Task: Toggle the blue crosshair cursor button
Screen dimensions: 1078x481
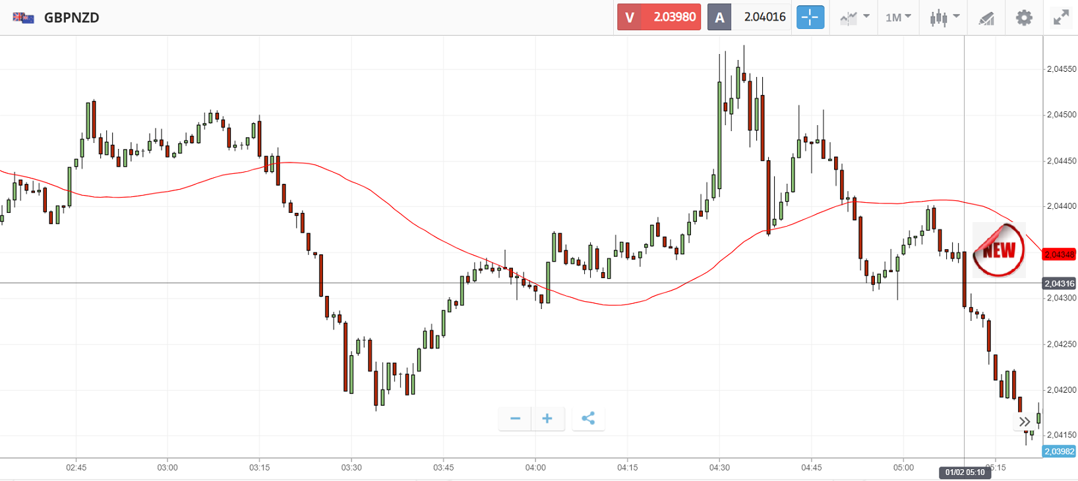Action: pyautogui.click(x=810, y=17)
